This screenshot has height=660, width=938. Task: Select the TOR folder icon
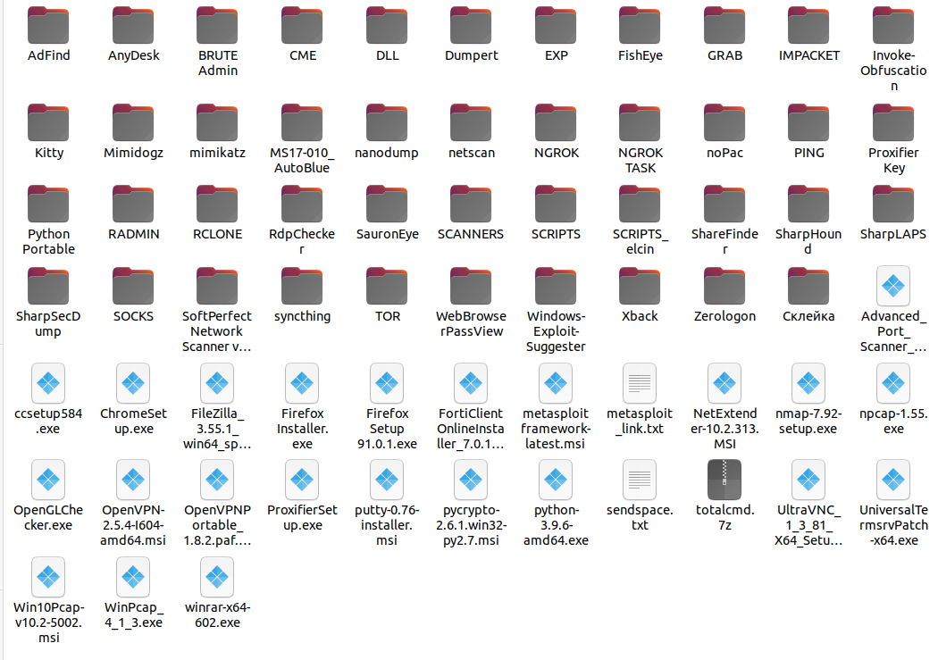pos(387,287)
